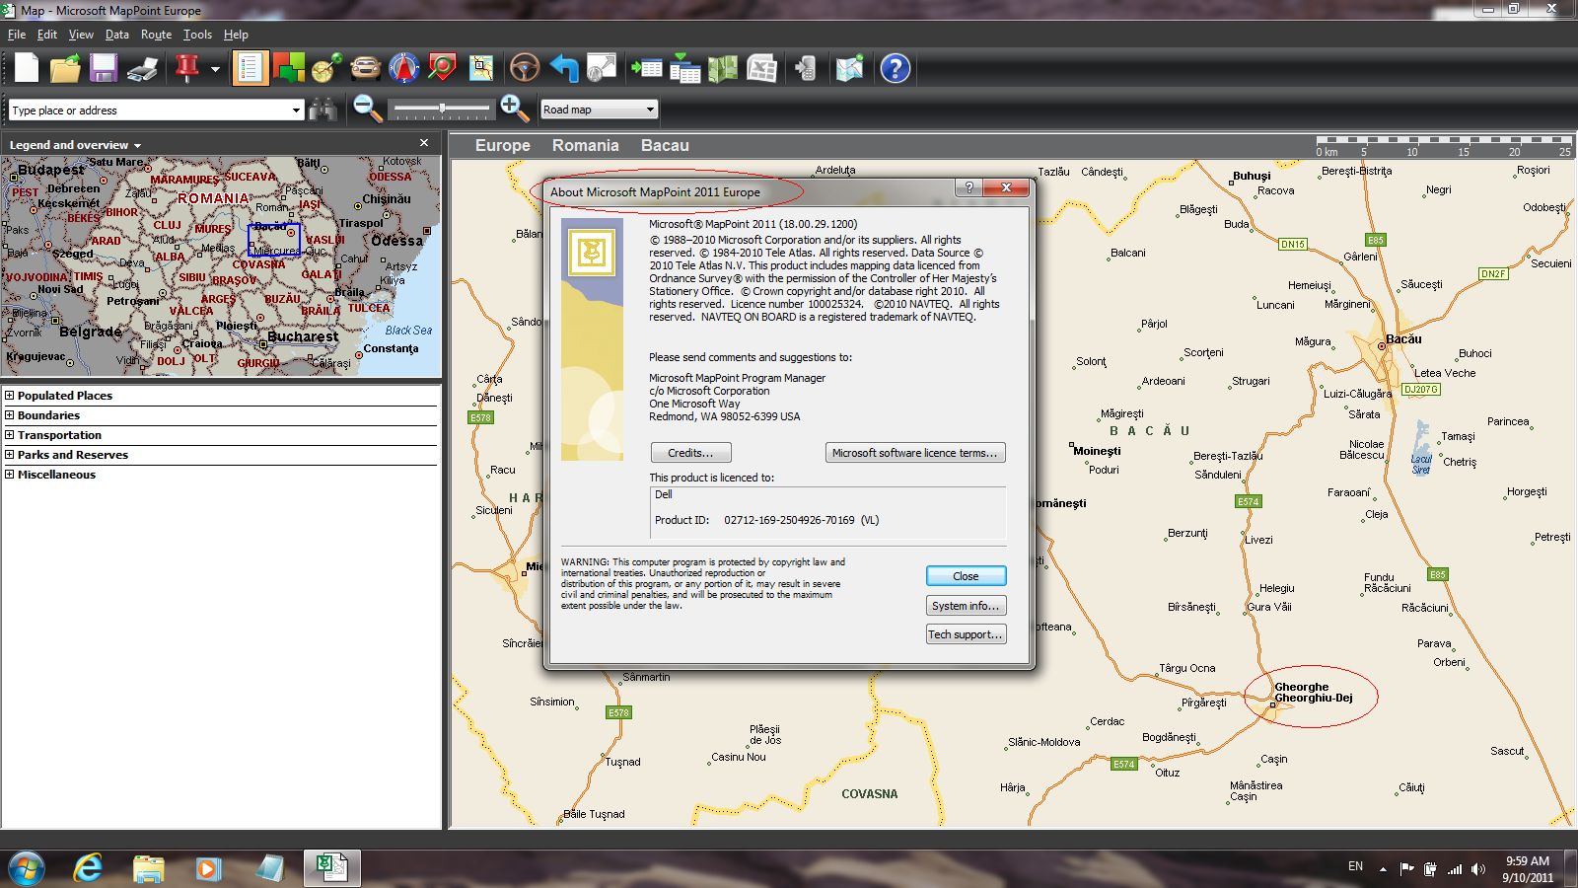Expand the Boundaries legend section

(10, 415)
